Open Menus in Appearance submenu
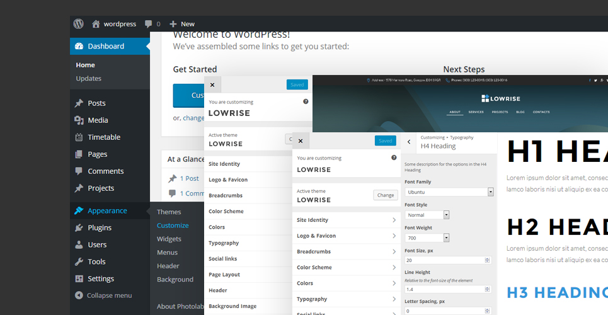The image size is (608, 315). 167,253
